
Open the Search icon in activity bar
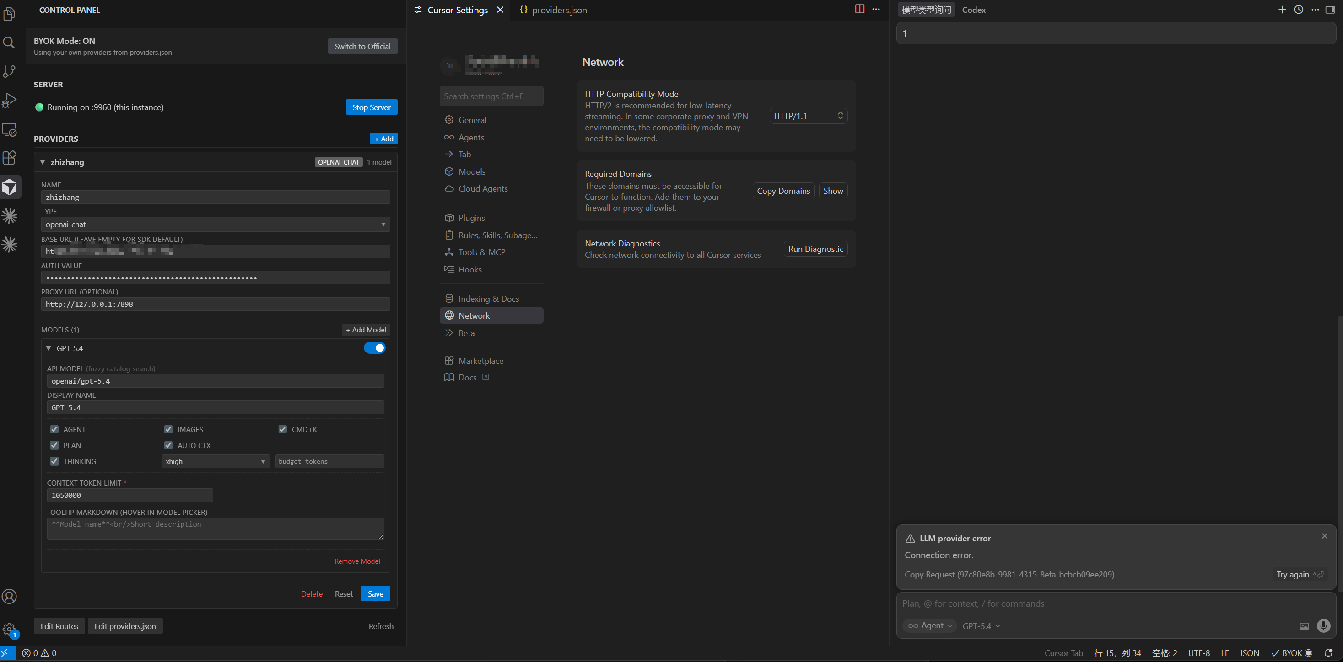point(10,43)
